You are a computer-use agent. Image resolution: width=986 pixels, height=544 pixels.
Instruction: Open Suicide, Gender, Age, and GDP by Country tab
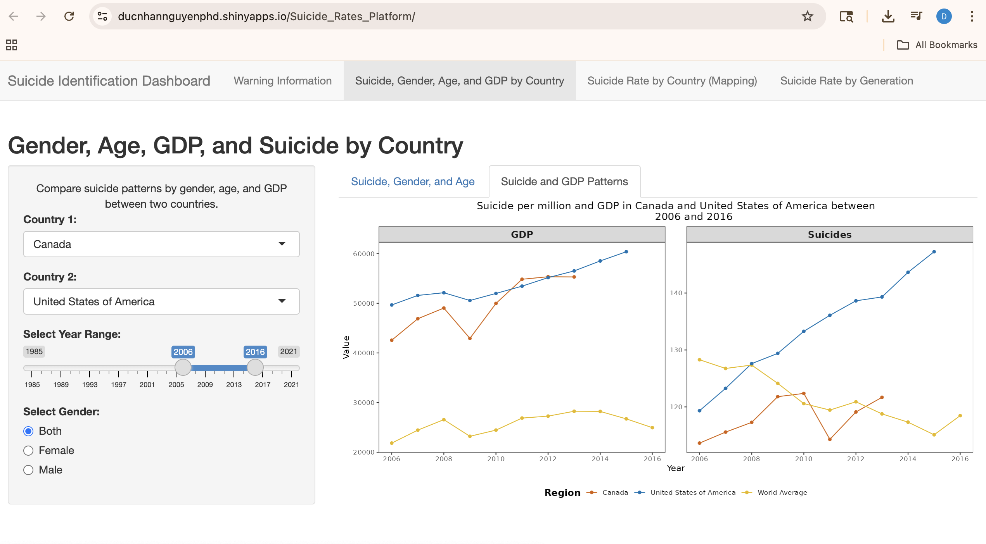pos(460,81)
